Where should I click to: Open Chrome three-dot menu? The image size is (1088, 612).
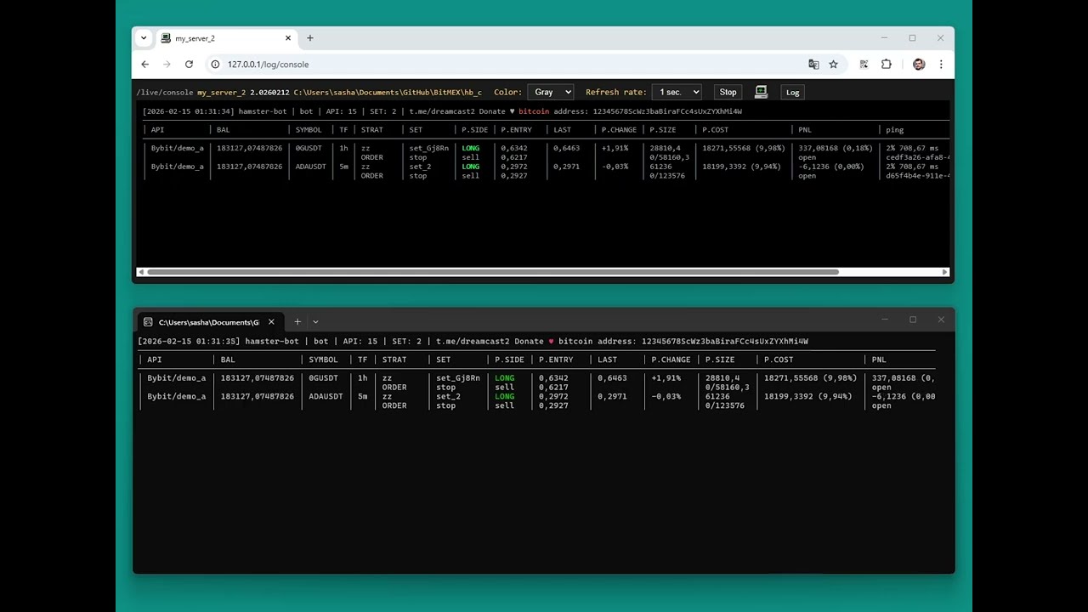tap(941, 65)
